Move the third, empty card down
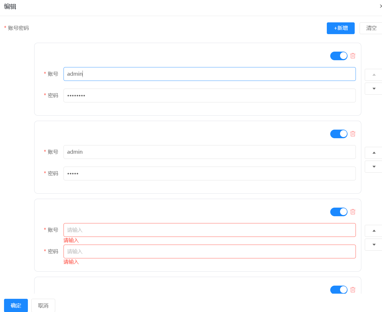 pos(374,245)
